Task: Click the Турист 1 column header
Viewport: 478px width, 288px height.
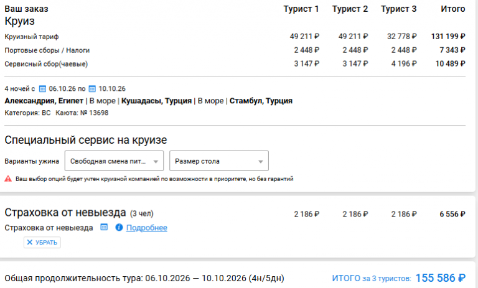Action: 301,9
